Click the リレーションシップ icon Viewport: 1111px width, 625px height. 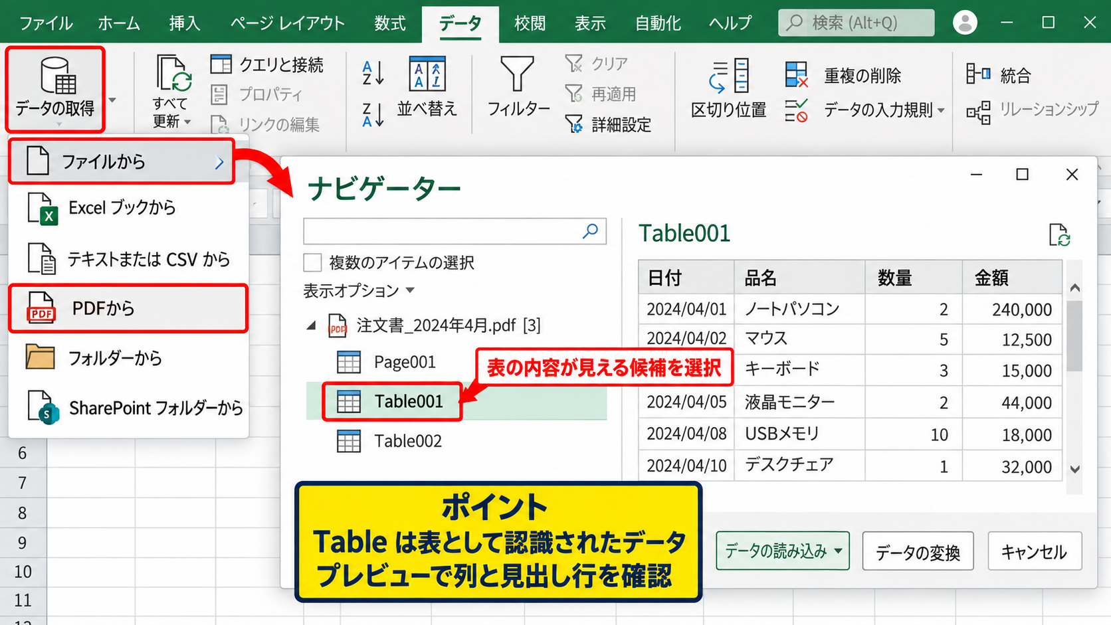point(978,112)
